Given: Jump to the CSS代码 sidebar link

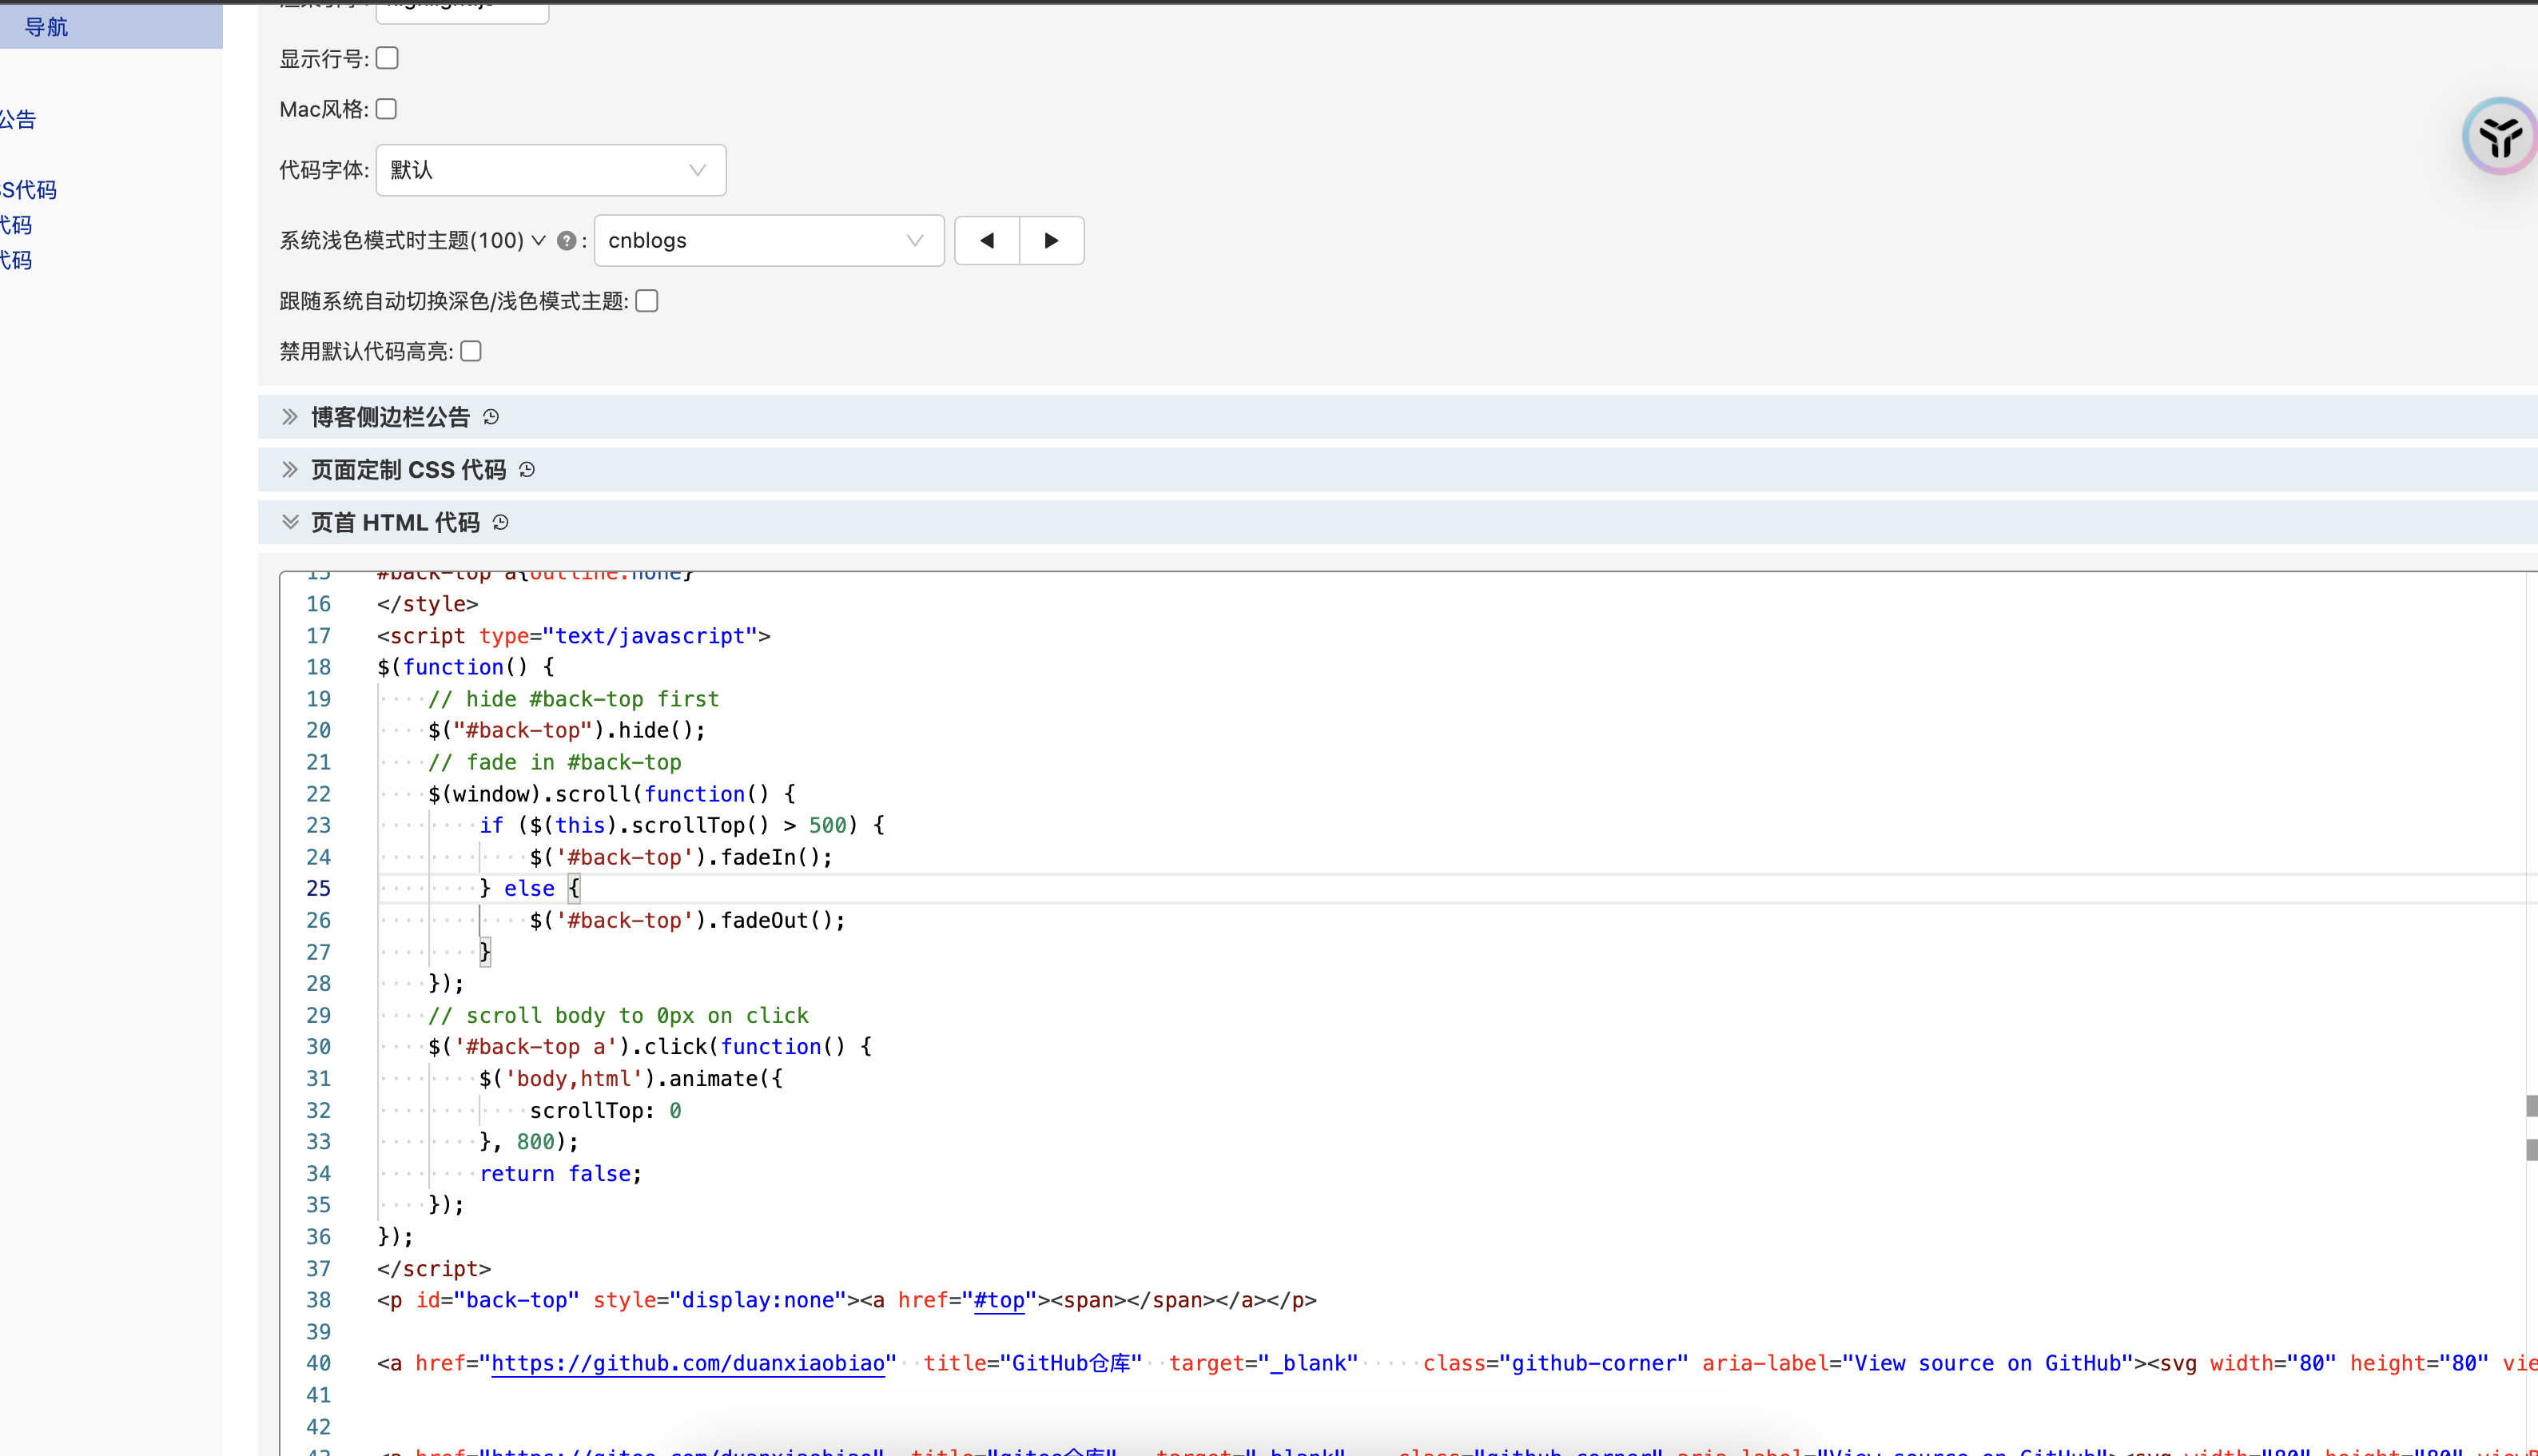Looking at the screenshot, I should 28,190.
